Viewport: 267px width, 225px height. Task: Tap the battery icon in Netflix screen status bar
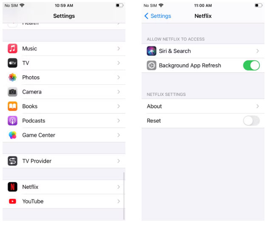click(x=258, y=5)
